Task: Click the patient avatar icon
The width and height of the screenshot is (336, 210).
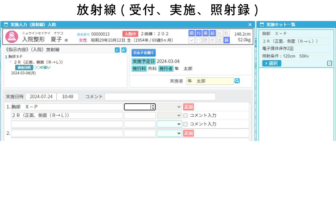Action: [x=12, y=37]
